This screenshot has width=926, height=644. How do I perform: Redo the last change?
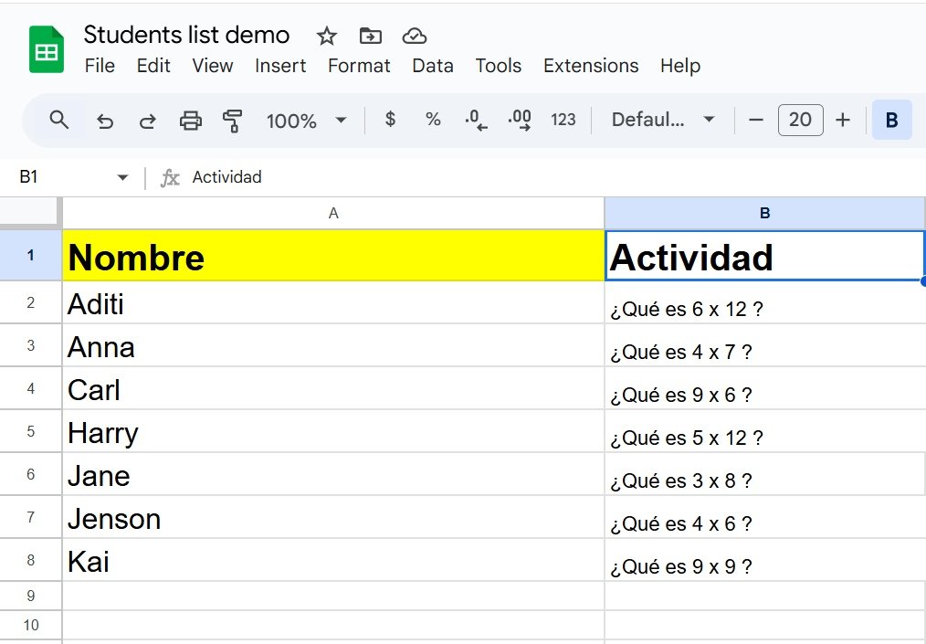pos(147,120)
